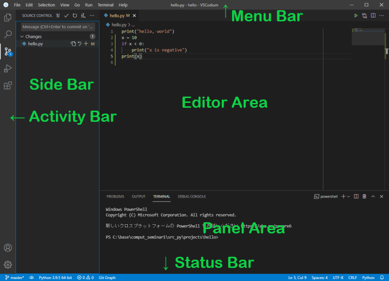The width and height of the screenshot is (389, 281).
Task: Toggle view as tree in Source Control
Action: tap(58, 16)
